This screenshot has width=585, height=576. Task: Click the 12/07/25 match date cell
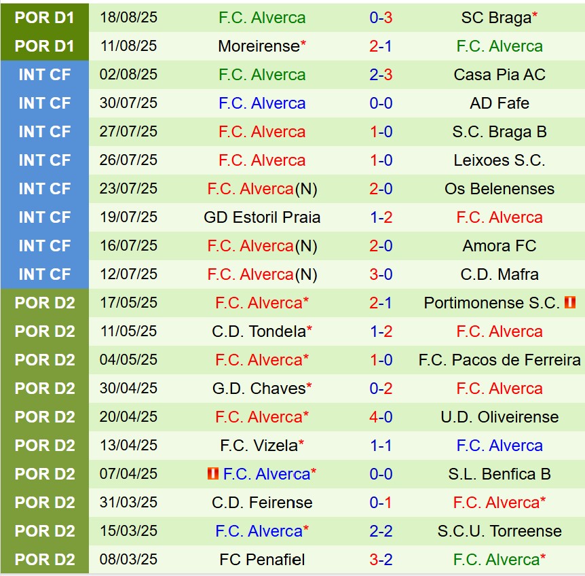pos(128,274)
